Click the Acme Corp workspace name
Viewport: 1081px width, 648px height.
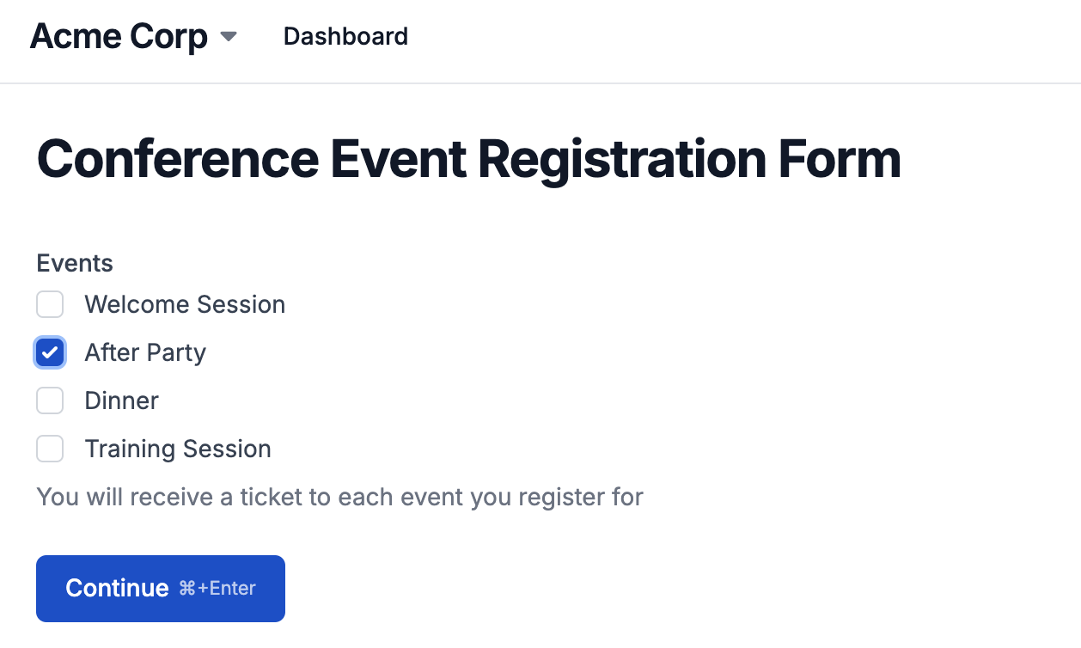point(119,36)
